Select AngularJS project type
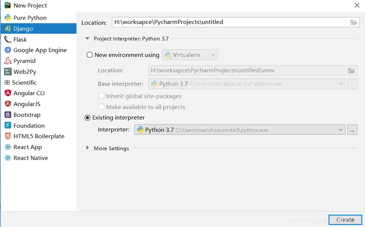The image size is (365, 227). click(x=27, y=104)
